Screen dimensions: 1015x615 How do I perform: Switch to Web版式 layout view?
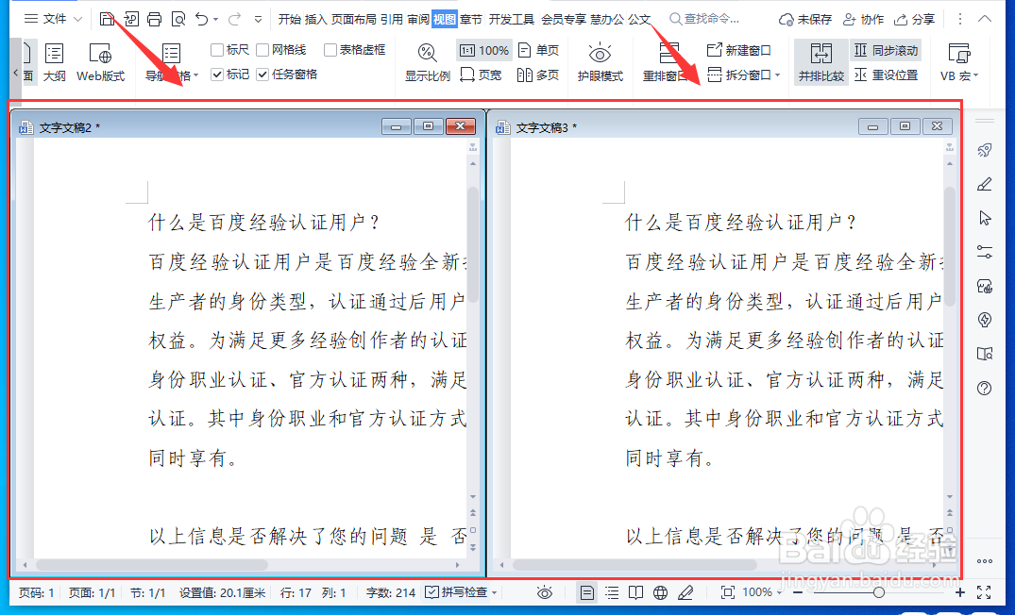(x=100, y=62)
